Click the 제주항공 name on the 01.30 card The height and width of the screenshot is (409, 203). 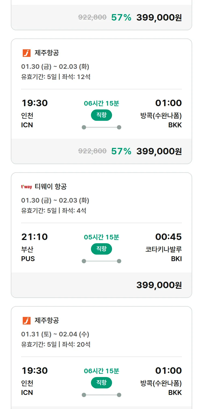47,53
